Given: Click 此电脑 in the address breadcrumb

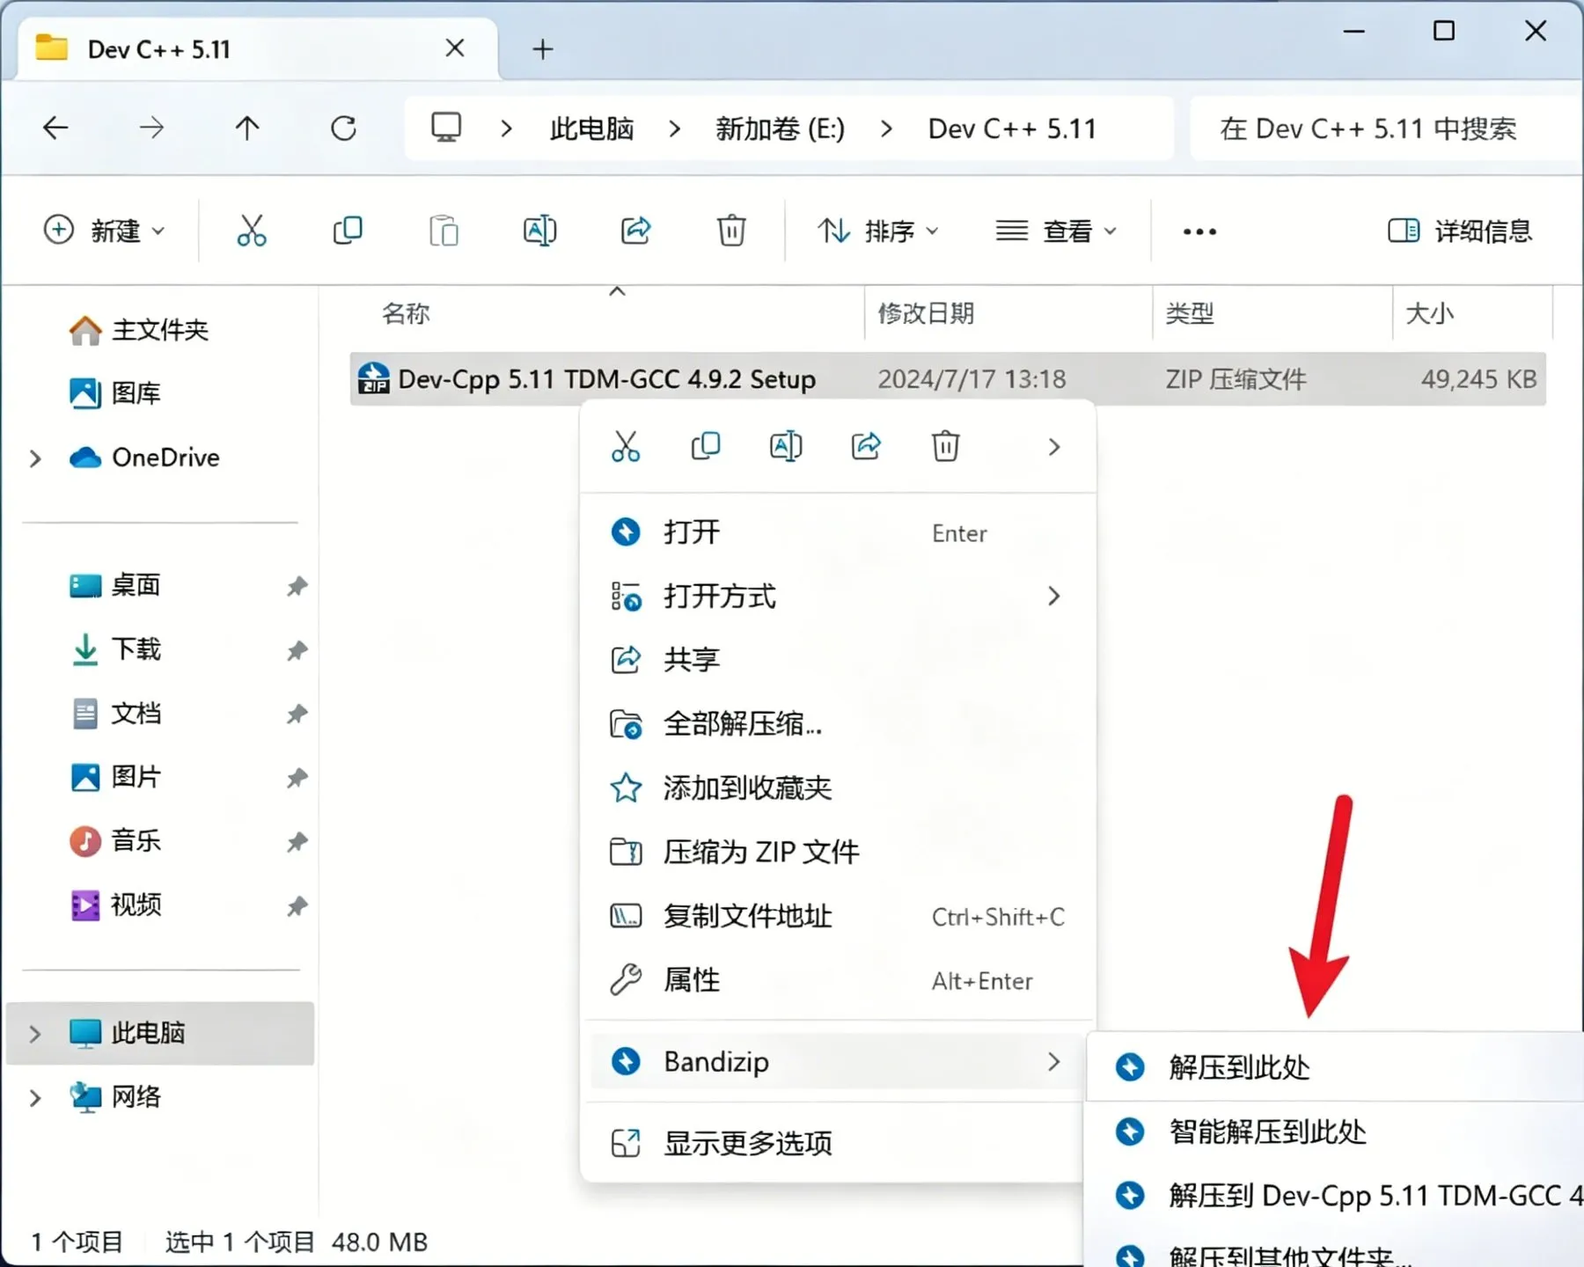Looking at the screenshot, I should point(591,129).
